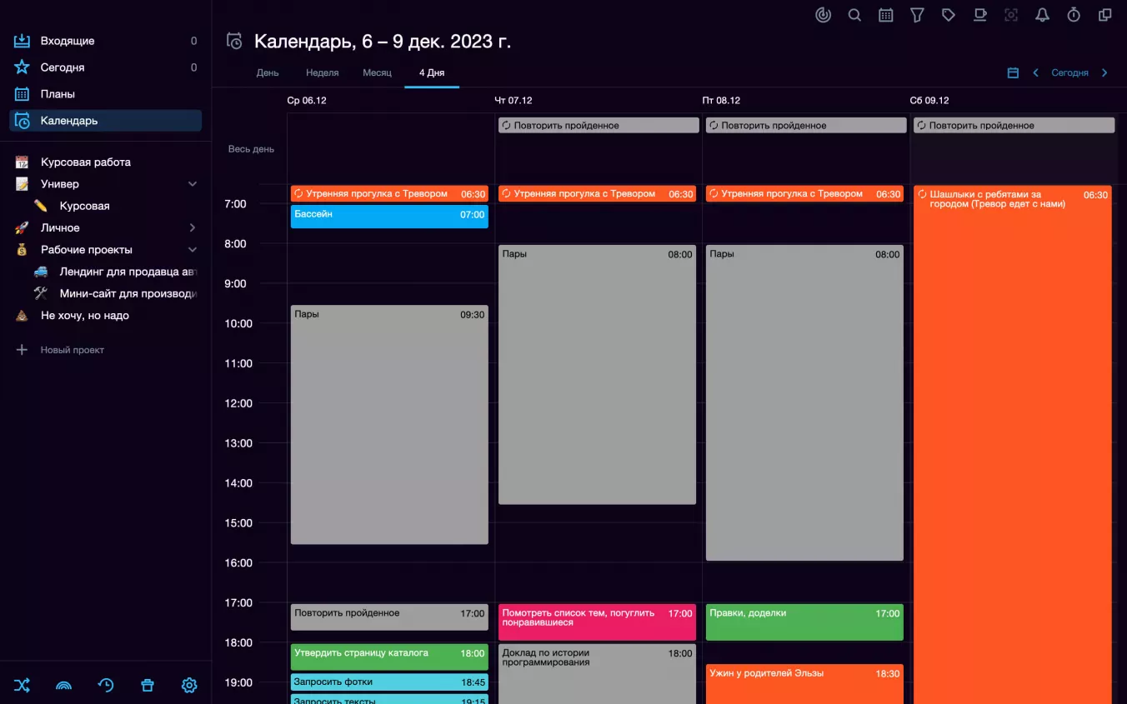Viewport: 1127px width, 704px height.
Task: Open Бассейн event at 07:00
Action: coord(389,217)
